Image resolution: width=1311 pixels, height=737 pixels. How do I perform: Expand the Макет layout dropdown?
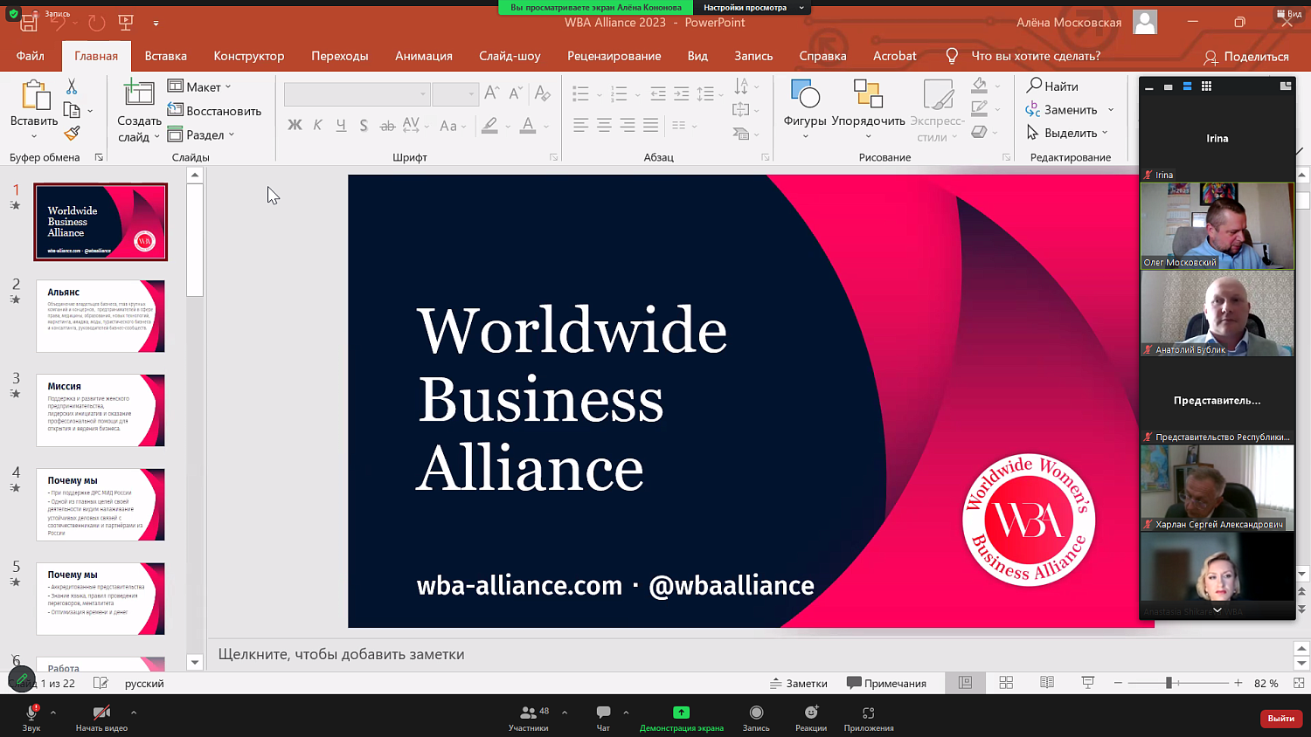(199, 86)
